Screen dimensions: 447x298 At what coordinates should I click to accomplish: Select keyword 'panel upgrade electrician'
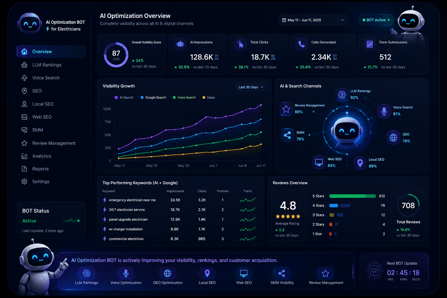[128, 219]
